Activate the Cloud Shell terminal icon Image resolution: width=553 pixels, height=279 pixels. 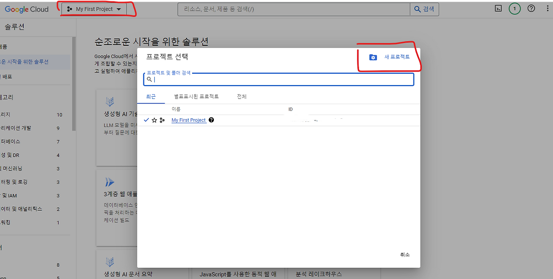pos(498,9)
